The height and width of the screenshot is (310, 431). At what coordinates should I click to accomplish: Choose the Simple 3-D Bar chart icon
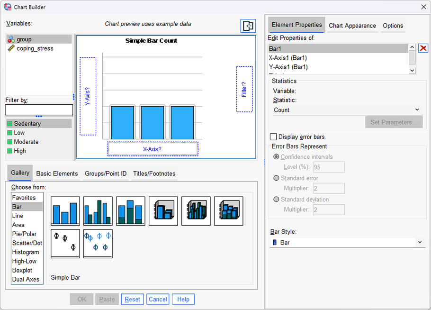click(163, 210)
